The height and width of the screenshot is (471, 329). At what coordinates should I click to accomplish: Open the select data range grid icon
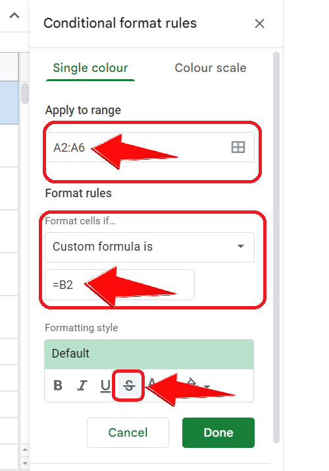[x=238, y=147]
